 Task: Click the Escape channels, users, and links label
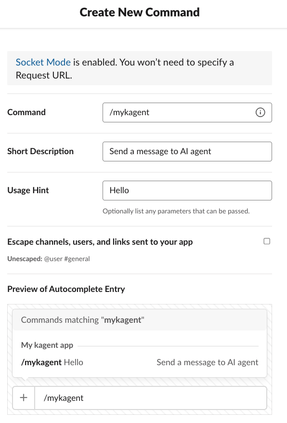(x=100, y=242)
